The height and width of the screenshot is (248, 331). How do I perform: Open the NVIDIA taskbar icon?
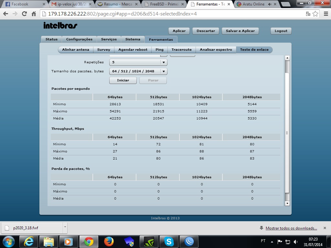point(149,242)
